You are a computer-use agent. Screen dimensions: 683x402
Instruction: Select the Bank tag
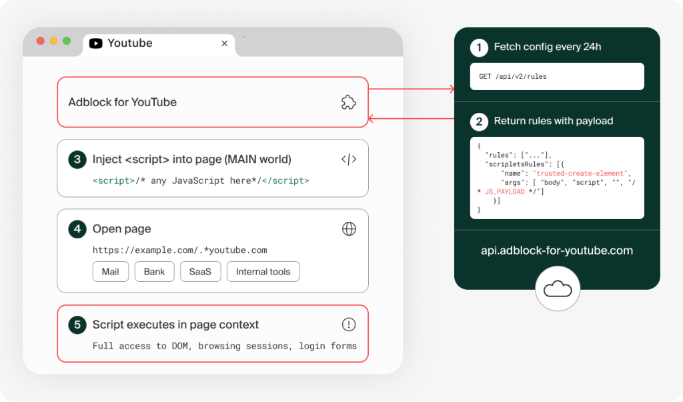pos(155,272)
